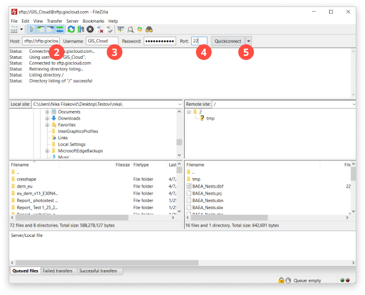Viewport: 365px width, 295px height.
Task: Cancel current operation with black X icon
Action: 90,30
